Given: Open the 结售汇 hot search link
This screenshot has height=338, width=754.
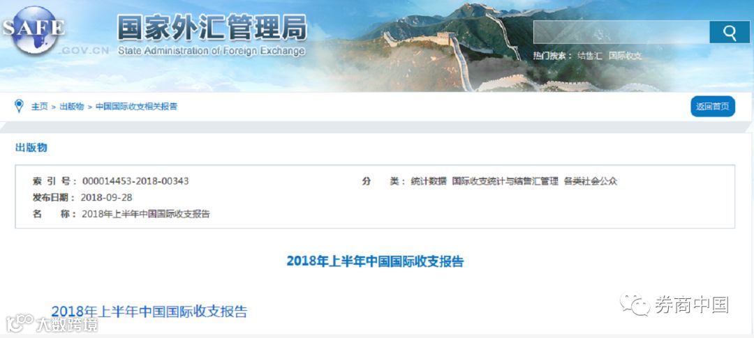Looking at the screenshot, I should (589, 56).
